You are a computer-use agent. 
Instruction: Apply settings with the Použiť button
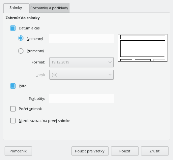point(125,151)
